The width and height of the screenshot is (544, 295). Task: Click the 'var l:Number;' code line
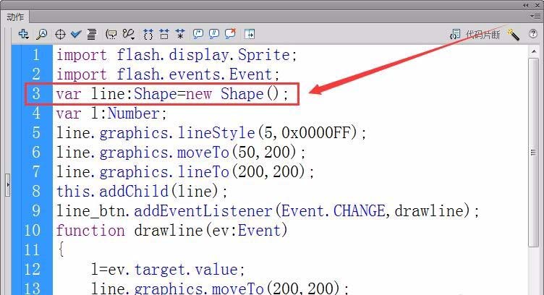click(111, 113)
